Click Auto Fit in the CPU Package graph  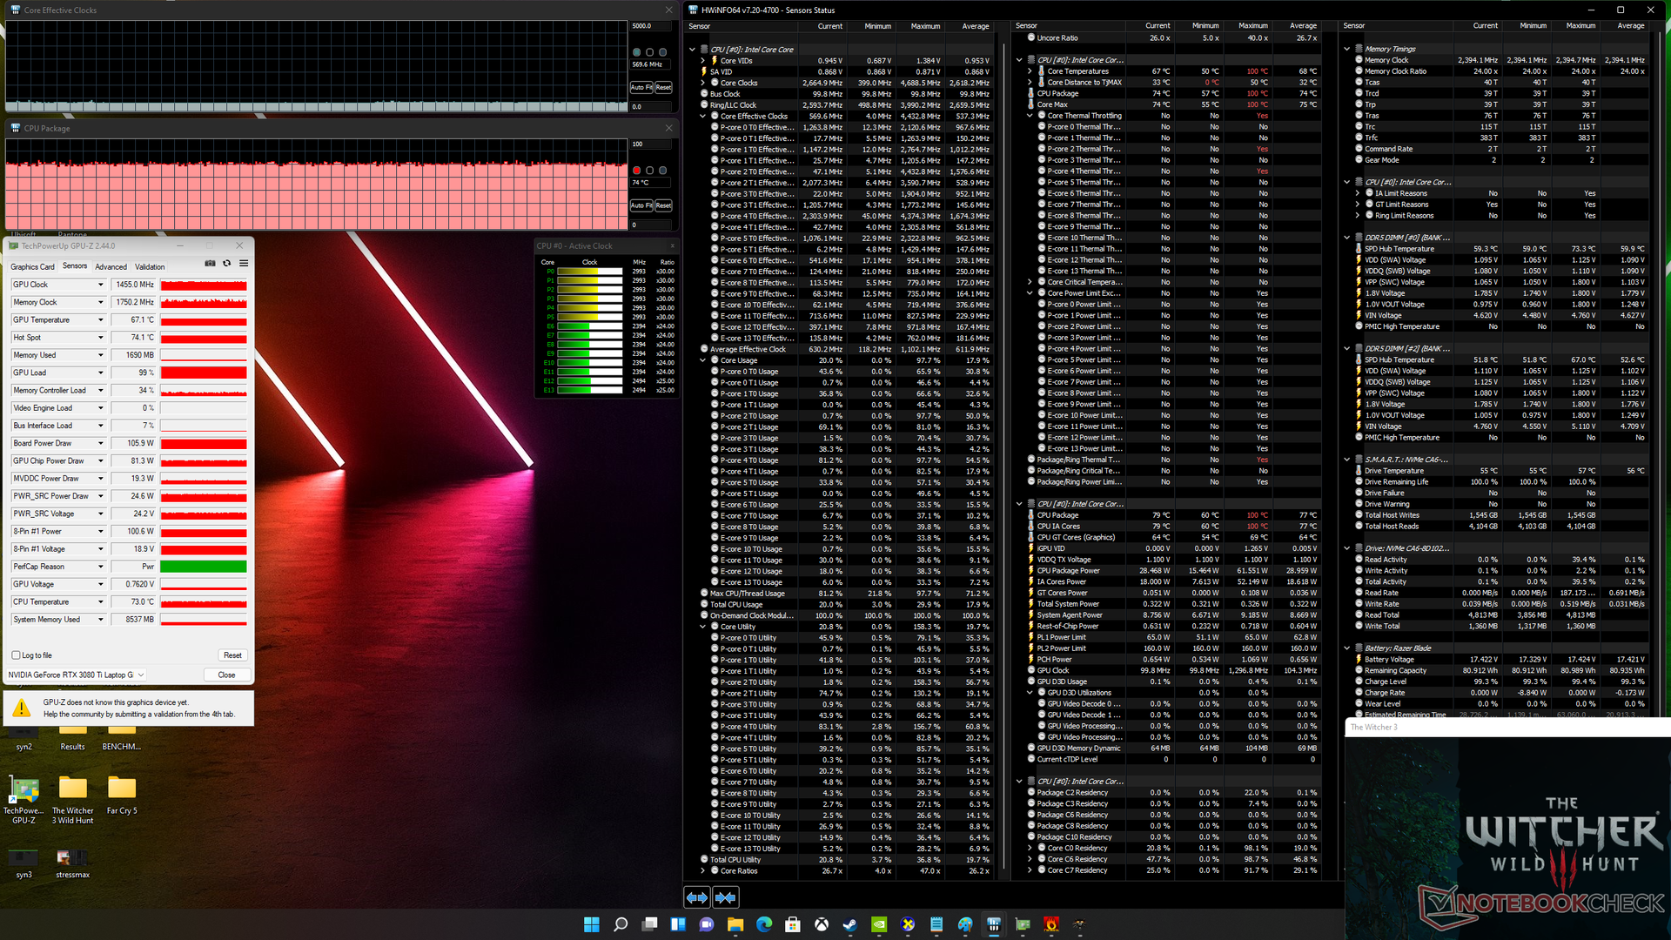click(641, 205)
